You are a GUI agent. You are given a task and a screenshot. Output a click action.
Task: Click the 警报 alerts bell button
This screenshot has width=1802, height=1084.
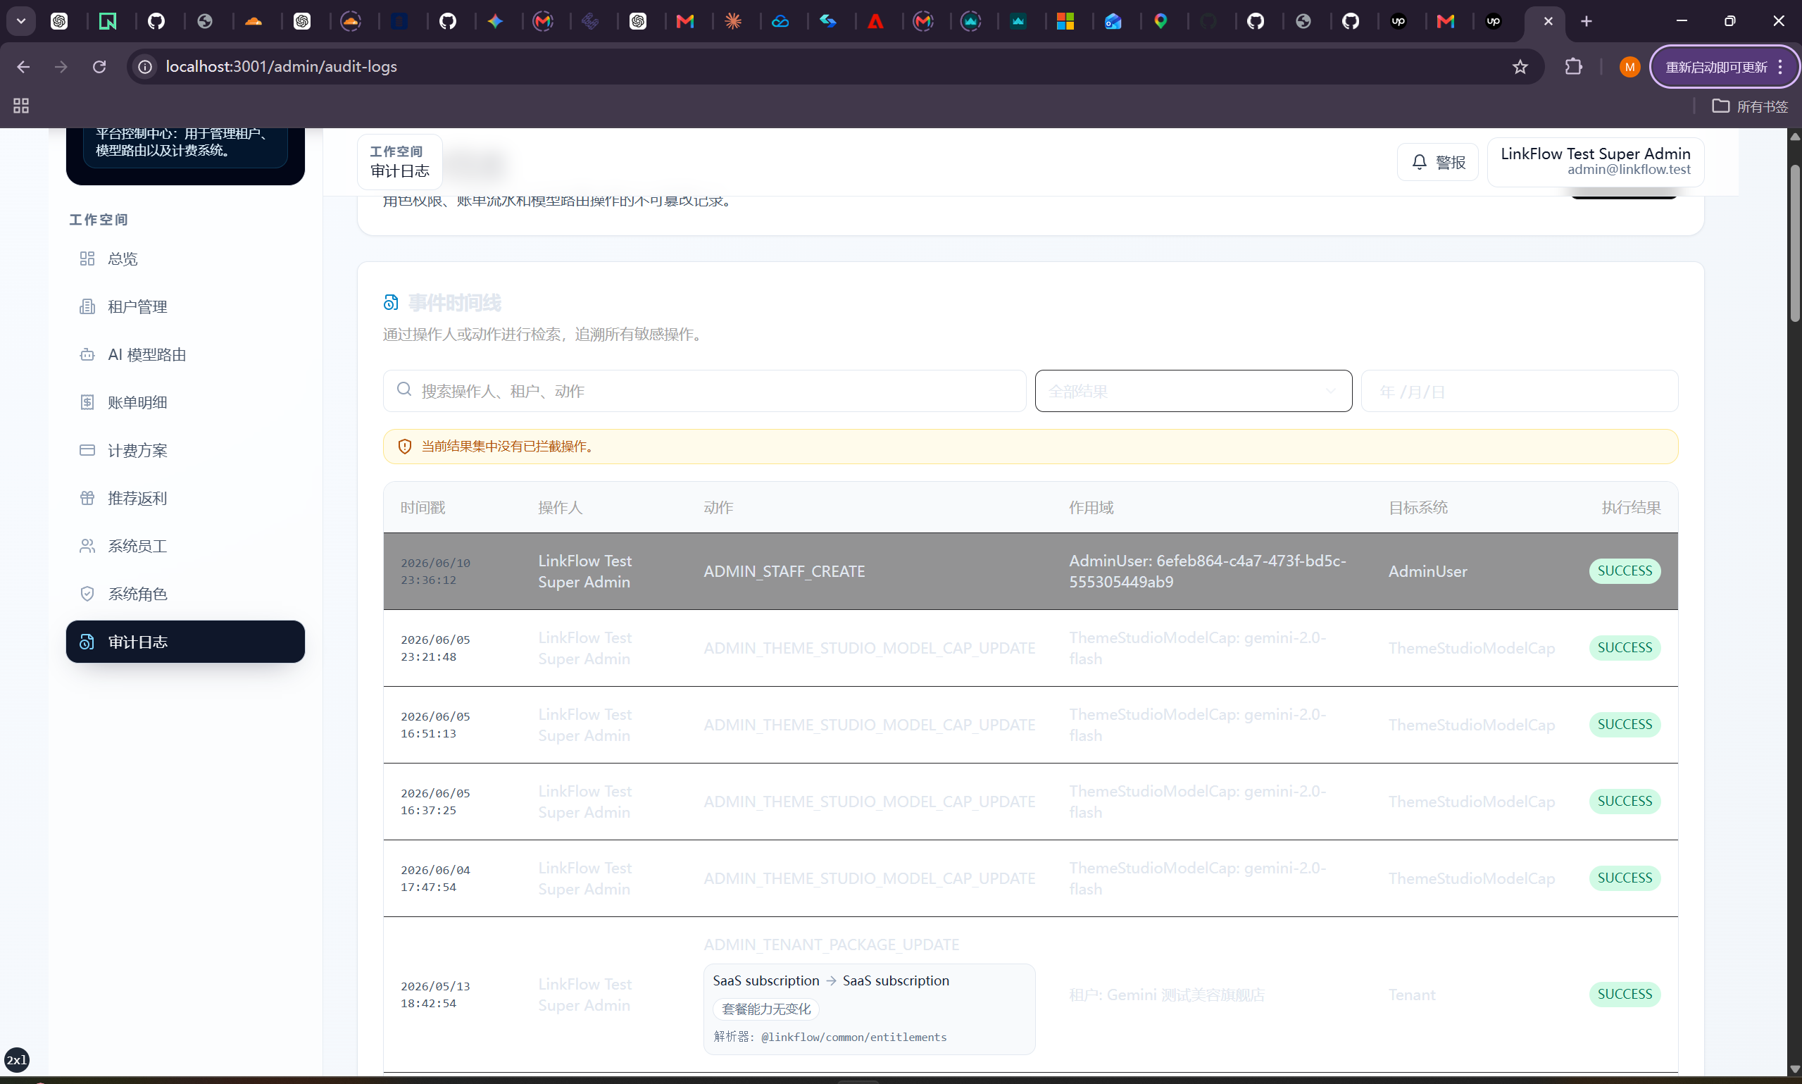1437,162
